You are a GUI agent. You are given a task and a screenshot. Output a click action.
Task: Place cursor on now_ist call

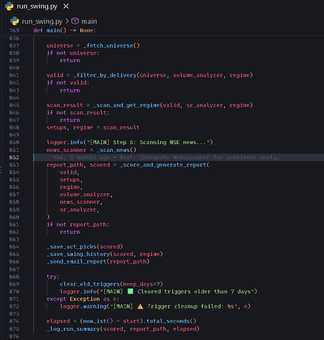(x=95, y=321)
